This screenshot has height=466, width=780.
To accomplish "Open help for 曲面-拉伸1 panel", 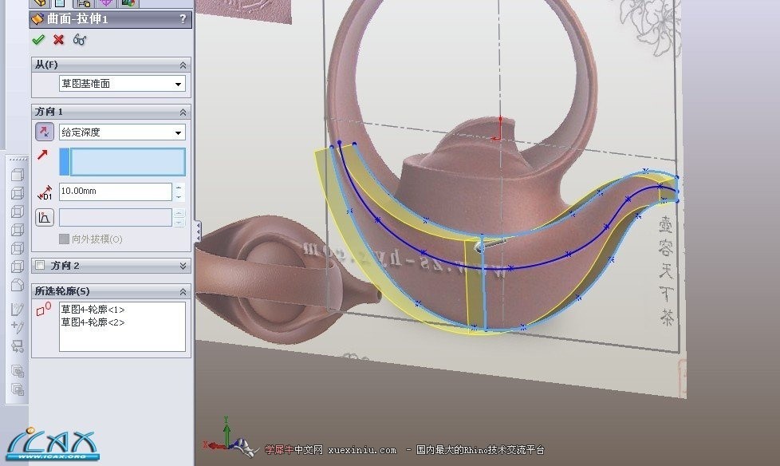I will coord(183,19).
